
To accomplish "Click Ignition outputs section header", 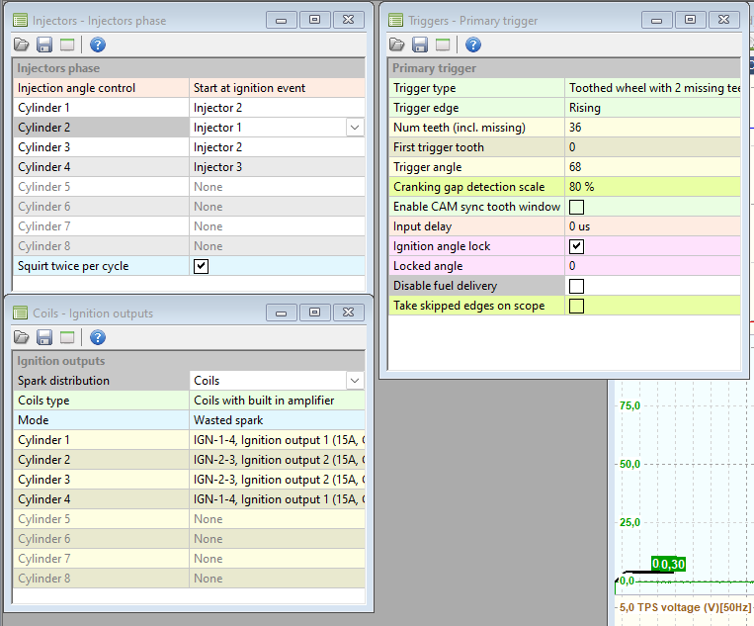I will pos(189,361).
